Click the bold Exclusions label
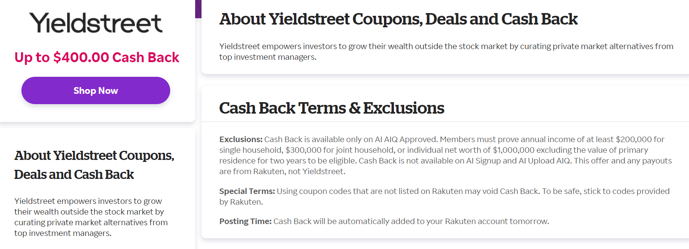The width and height of the screenshot is (689, 249). (241, 139)
